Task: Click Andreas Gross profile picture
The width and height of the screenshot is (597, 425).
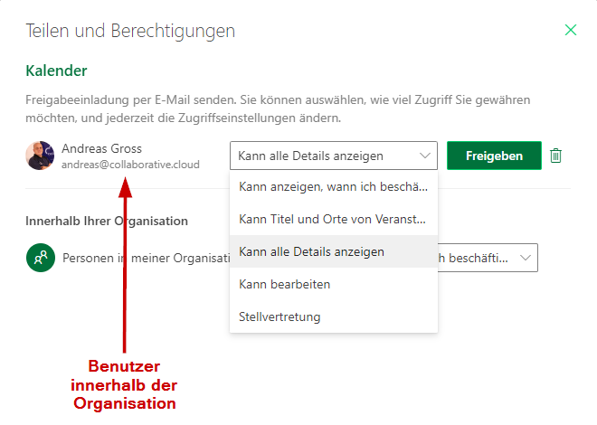Action: [40, 156]
